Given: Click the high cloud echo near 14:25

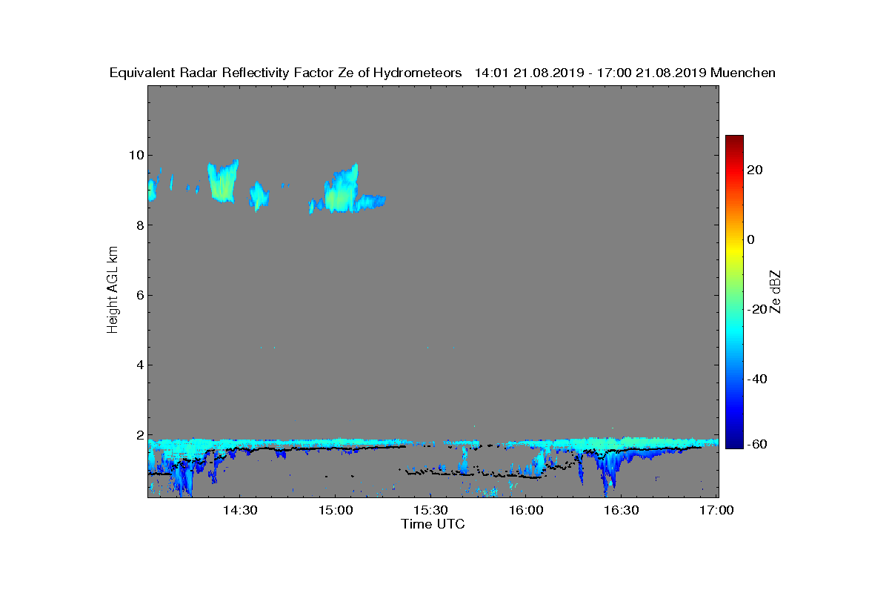Looking at the screenshot, I should pos(222,182).
